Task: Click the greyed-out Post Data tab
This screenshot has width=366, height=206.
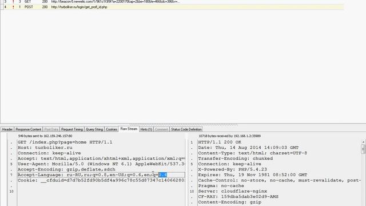Action: point(51,129)
